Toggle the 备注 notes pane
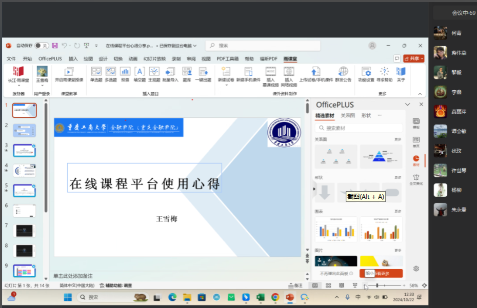 pos(295,285)
